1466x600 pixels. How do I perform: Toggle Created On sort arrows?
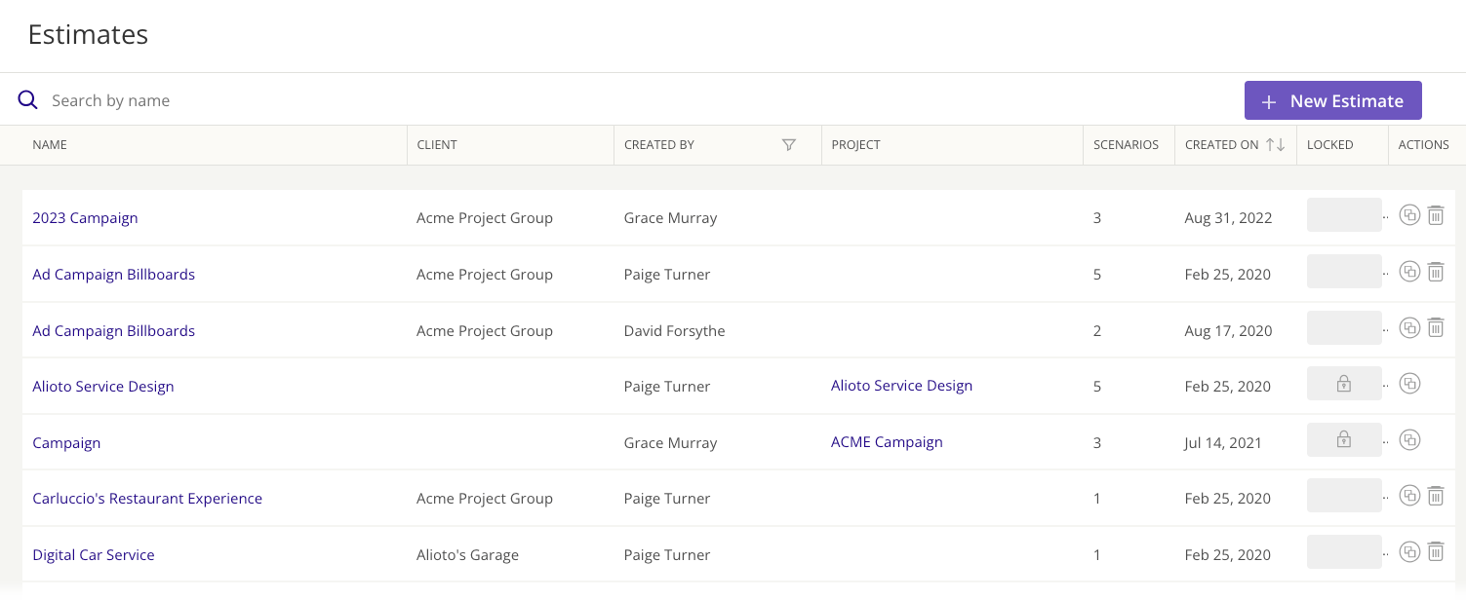(1276, 145)
